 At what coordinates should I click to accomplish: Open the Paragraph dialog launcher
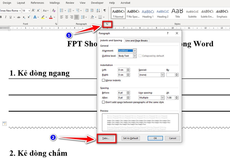(107, 24)
